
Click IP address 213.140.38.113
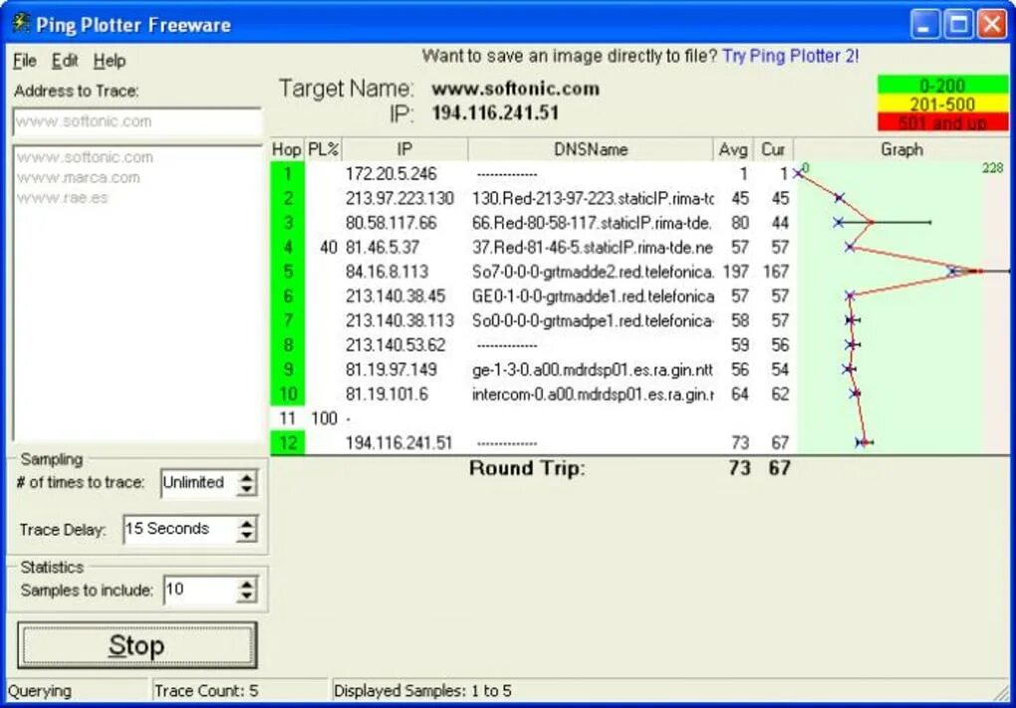[x=399, y=321]
